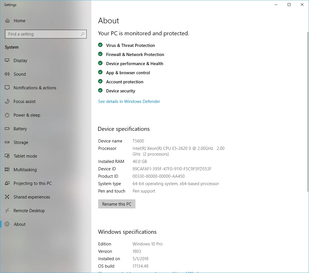The width and height of the screenshot is (309, 273).
Task: Select Shared experiences
Action: pyautogui.click(x=46, y=197)
